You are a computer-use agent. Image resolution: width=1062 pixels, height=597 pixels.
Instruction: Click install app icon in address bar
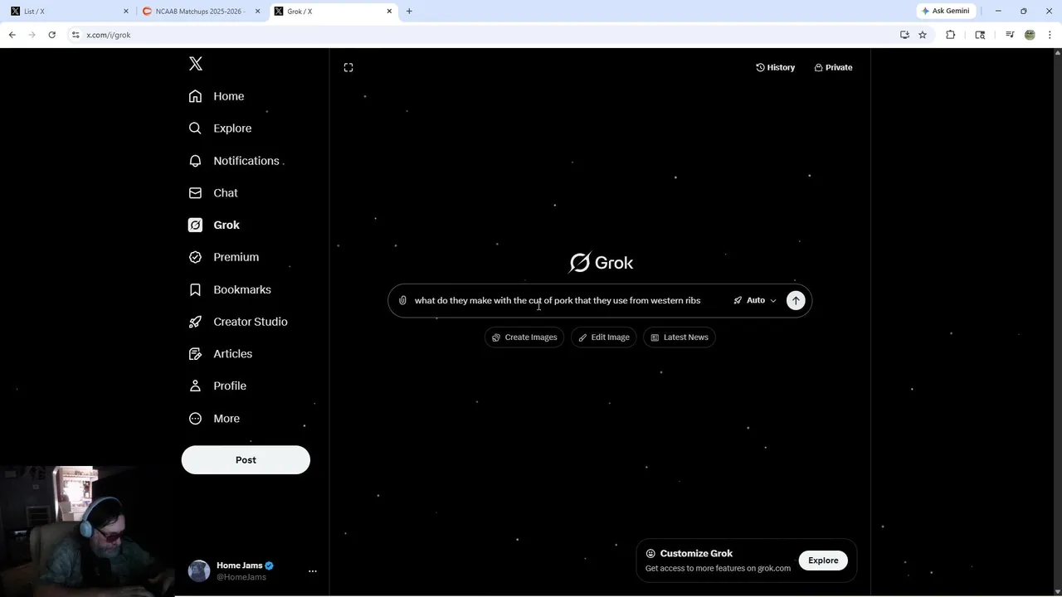pos(904,35)
